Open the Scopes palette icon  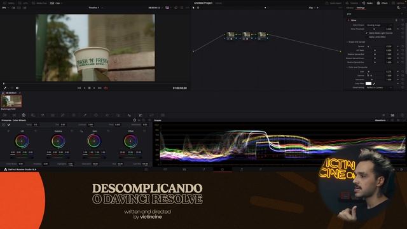pyautogui.click(x=392, y=115)
